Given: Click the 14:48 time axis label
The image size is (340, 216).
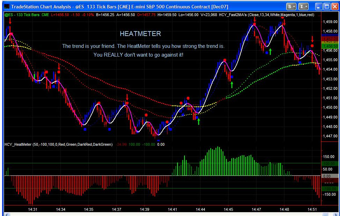Looking at the screenshot, I should click(x=284, y=209).
